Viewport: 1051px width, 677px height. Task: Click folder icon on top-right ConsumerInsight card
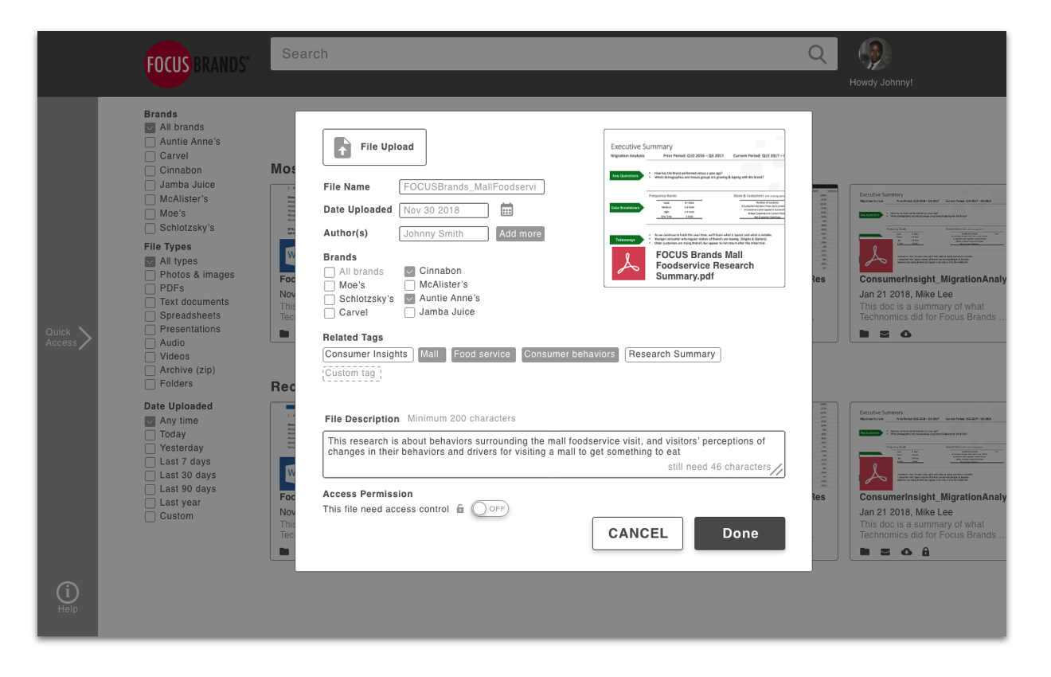pyautogui.click(x=864, y=335)
